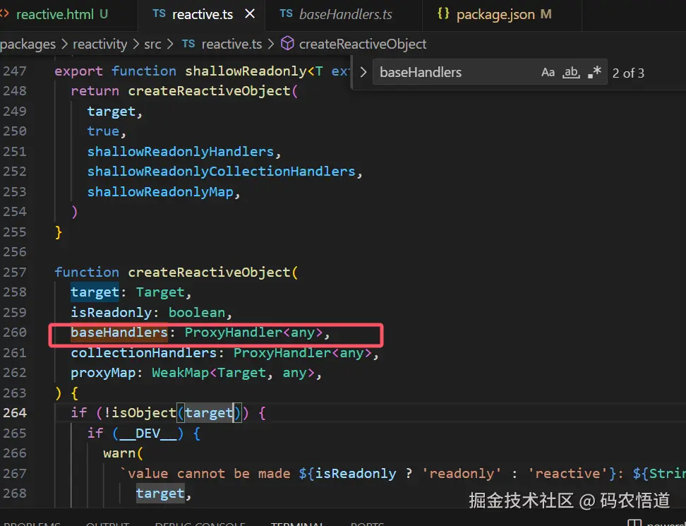Click createReactiveObject call on line 248
The image size is (686, 526).
coord(209,91)
